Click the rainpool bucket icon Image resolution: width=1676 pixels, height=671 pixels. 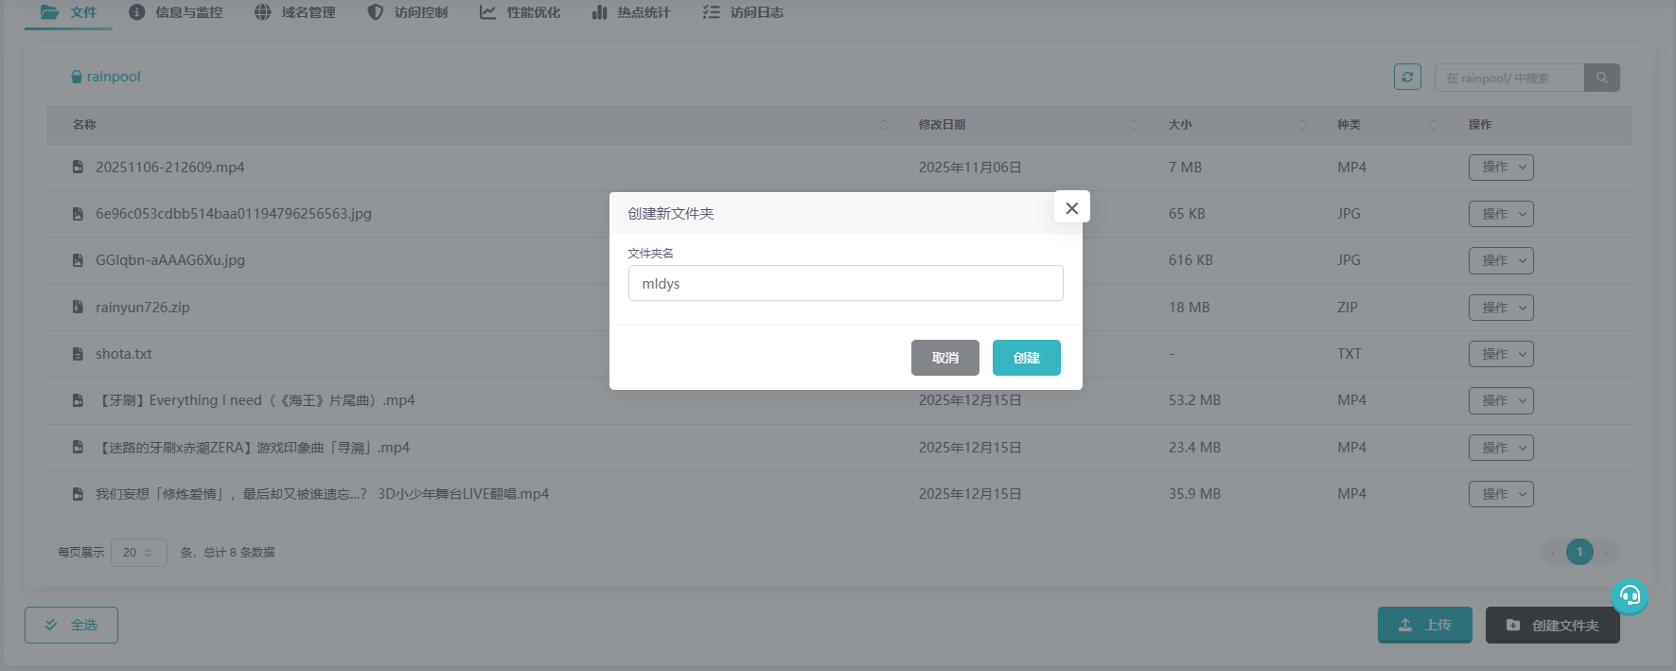point(77,77)
